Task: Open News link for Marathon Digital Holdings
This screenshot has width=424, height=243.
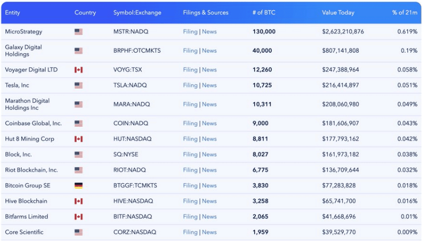Action: pyautogui.click(x=209, y=104)
